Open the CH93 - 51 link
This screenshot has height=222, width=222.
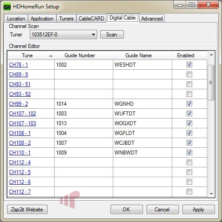pyautogui.click(x=20, y=84)
